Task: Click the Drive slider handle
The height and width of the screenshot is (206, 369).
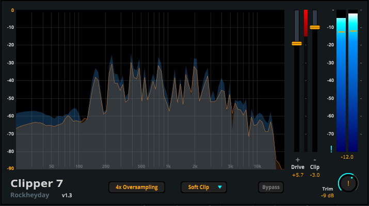Action: point(297,43)
